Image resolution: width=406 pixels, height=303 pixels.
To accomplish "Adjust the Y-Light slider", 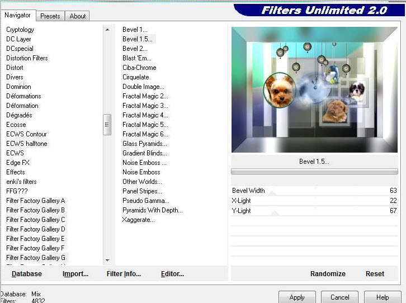I will pyautogui.click(x=314, y=211).
